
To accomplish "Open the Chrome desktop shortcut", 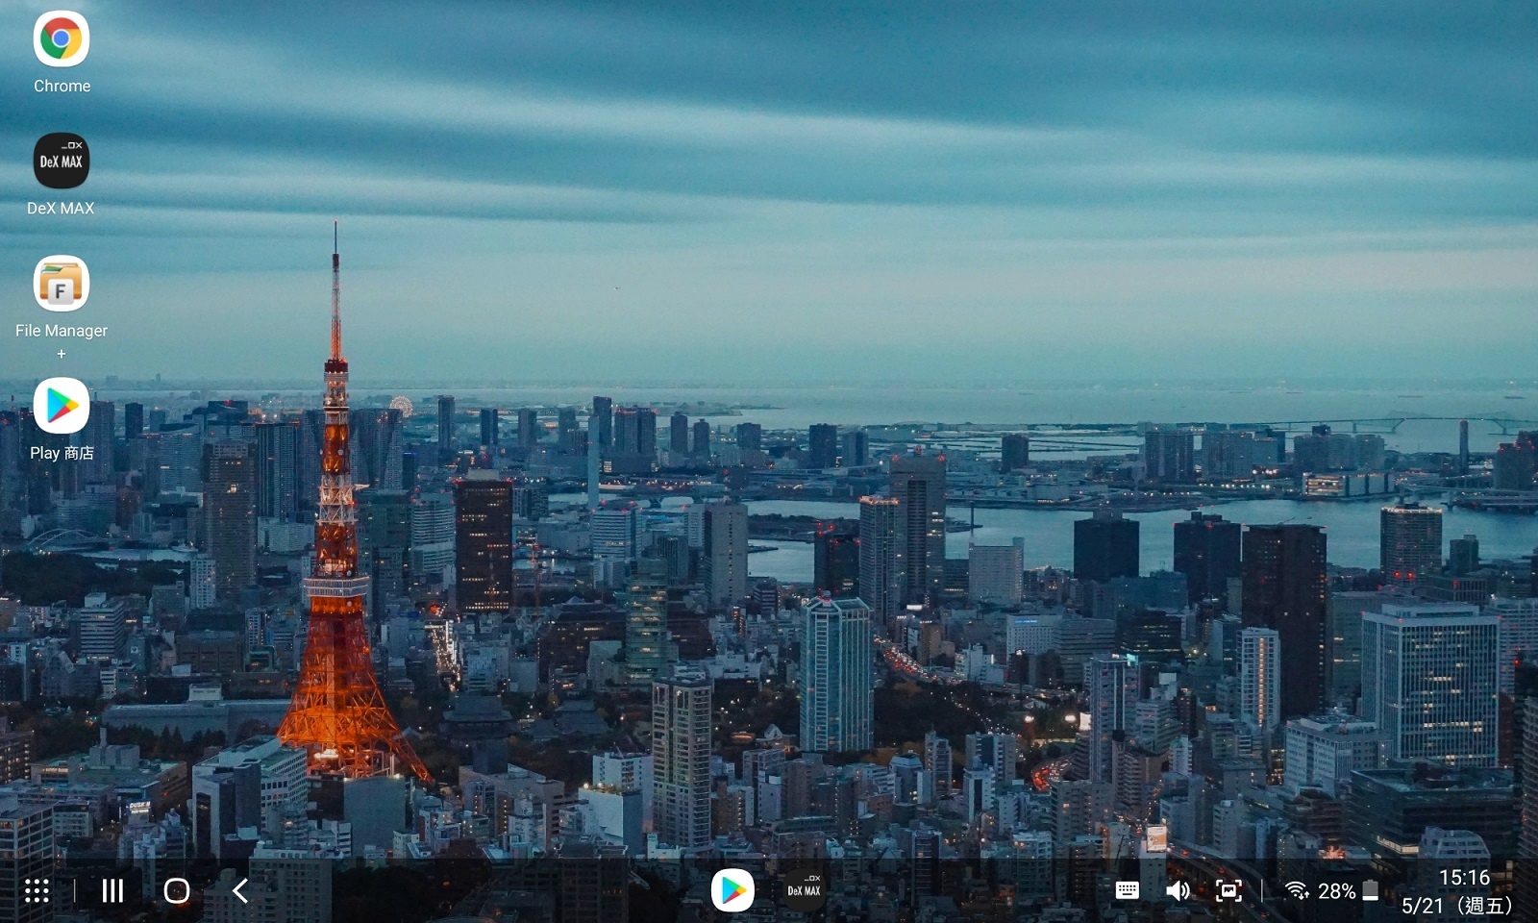I will [x=62, y=53].
